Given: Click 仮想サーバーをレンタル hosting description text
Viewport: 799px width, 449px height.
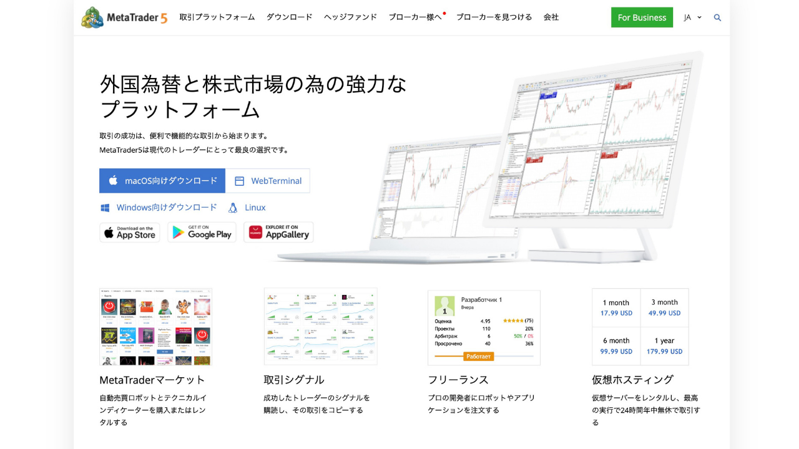Looking at the screenshot, I should pyautogui.click(x=646, y=410).
